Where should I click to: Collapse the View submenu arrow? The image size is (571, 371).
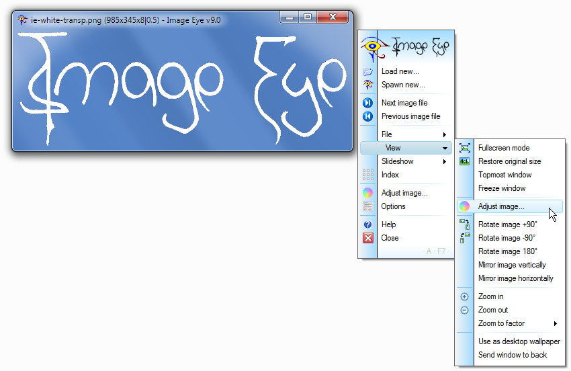pyautogui.click(x=445, y=149)
